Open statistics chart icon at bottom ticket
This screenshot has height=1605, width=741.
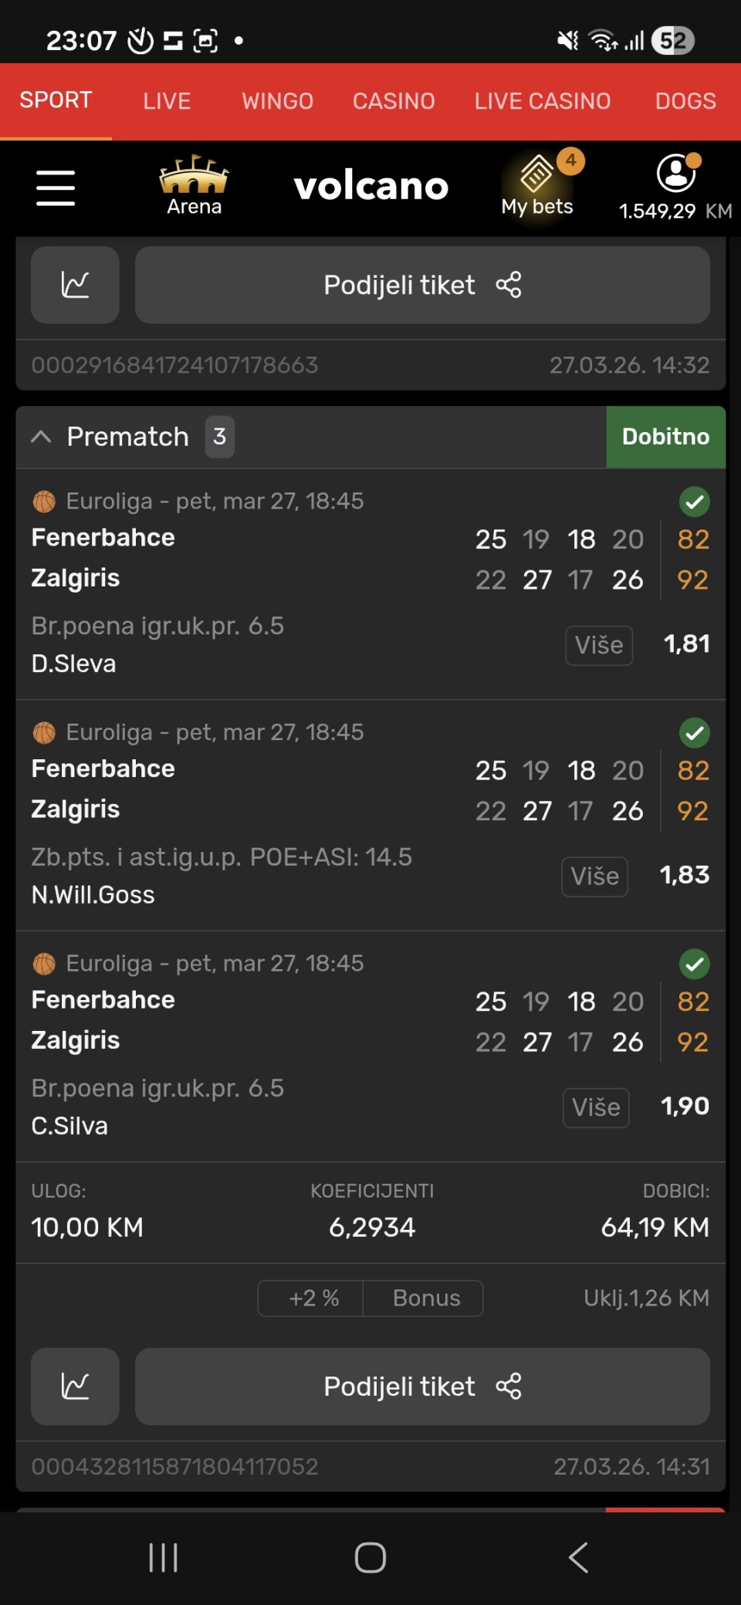75,1387
